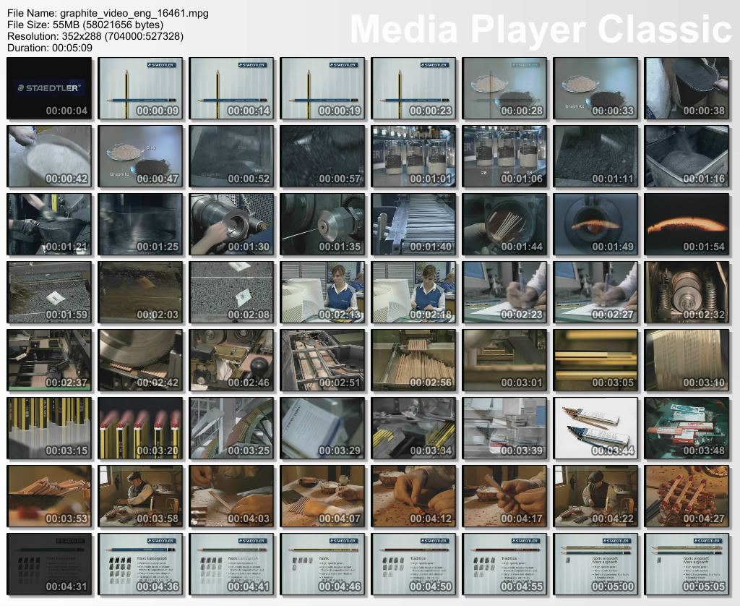Select the stacked pencils thumbnail at 00:04:27
This screenshot has height=606, width=740.
pos(687,495)
